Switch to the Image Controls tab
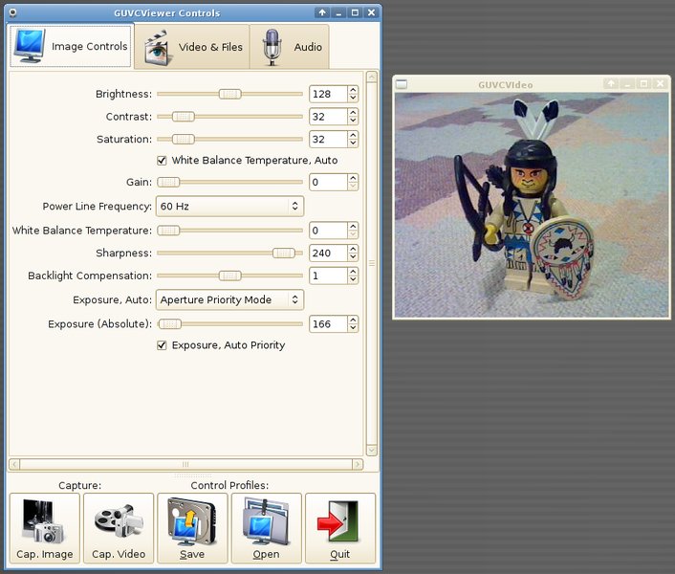This screenshot has height=574, width=675. click(x=70, y=46)
